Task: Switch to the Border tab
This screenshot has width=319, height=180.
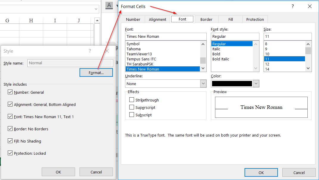Action: coord(206,19)
